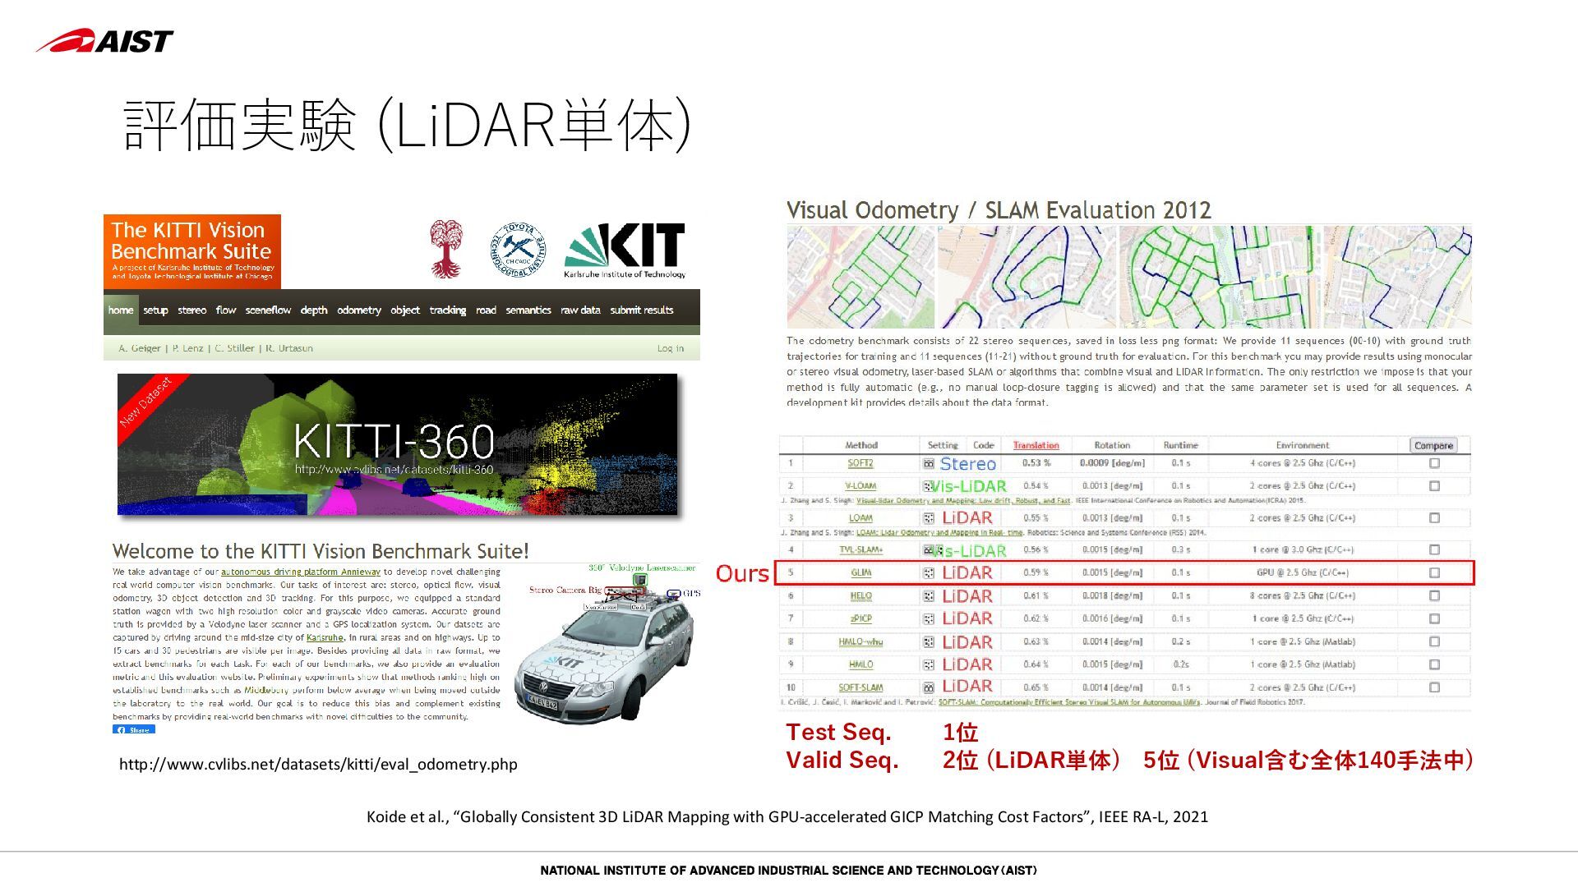Check the compare box for SOFT2
1578x887 pixels.
[1434, 463]
